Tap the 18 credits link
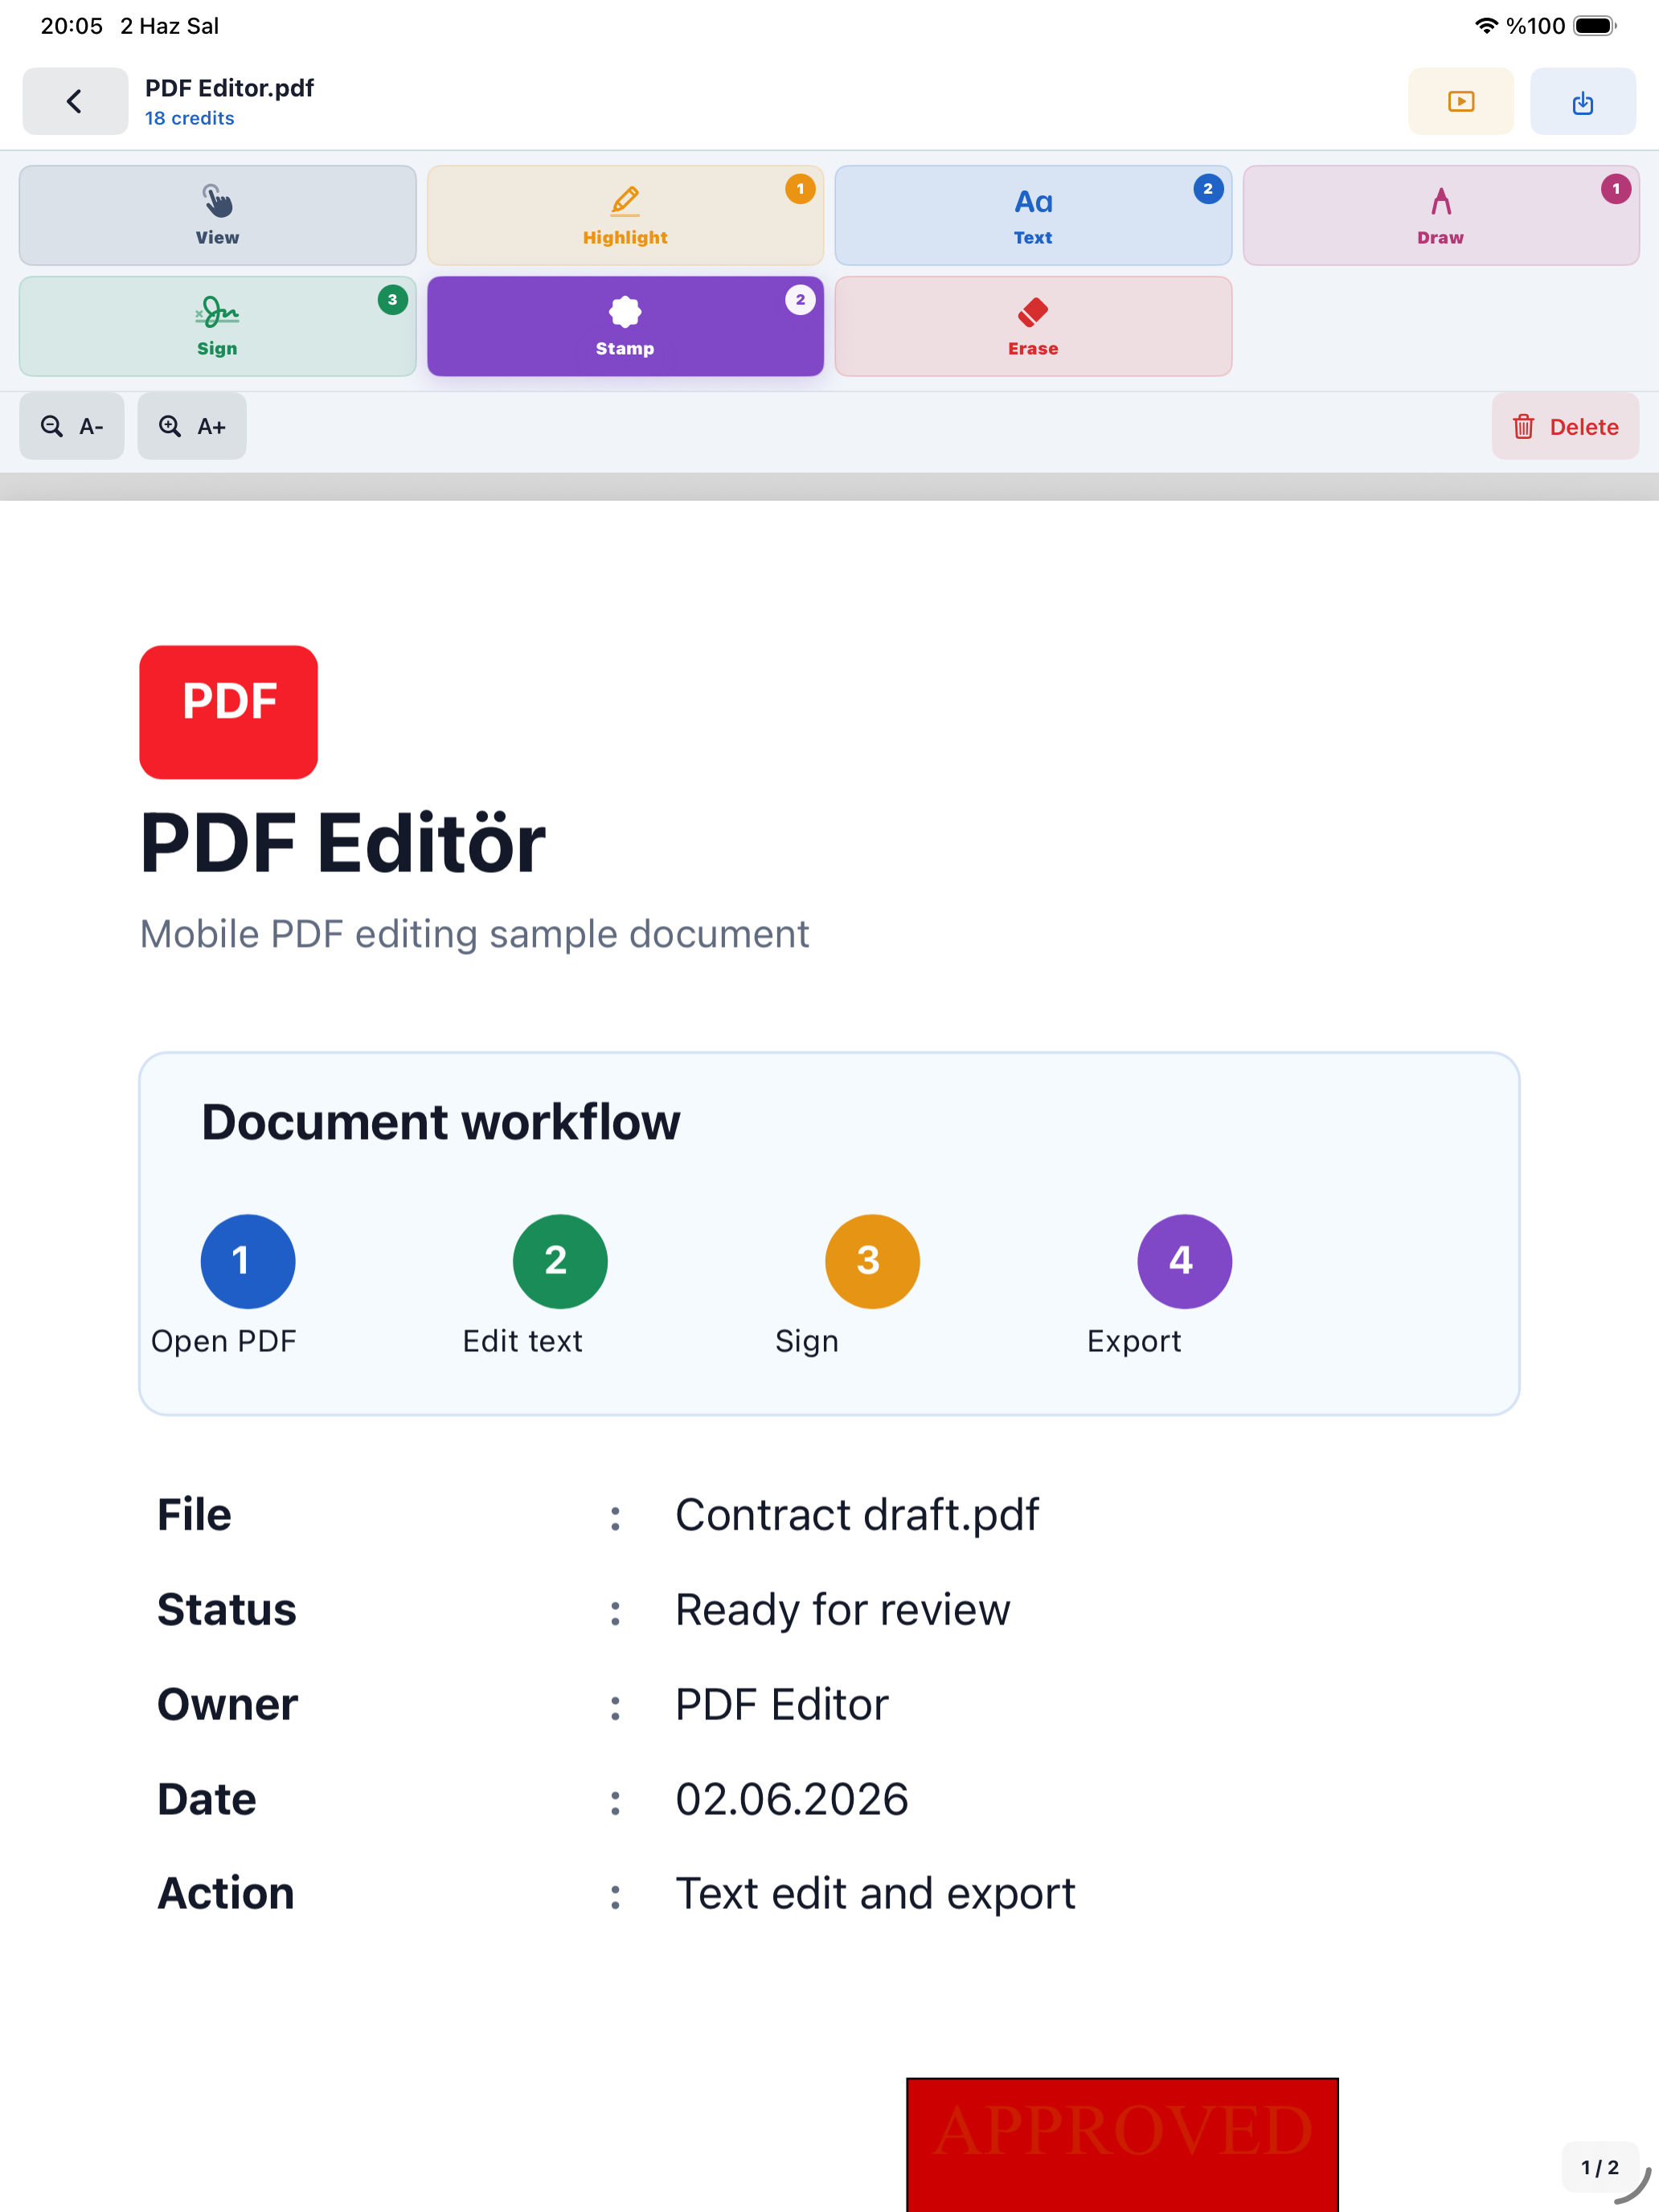1659x2212 pixels. tap(189, 118)
